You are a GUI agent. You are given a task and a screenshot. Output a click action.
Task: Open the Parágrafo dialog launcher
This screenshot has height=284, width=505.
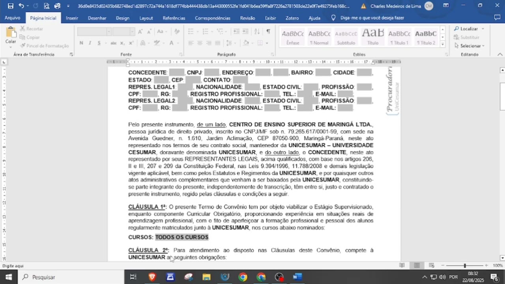click(272, 54)
